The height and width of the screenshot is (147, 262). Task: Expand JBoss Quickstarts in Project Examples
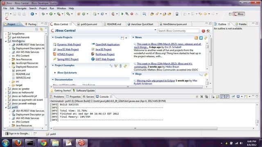click(x=55, y=73)
